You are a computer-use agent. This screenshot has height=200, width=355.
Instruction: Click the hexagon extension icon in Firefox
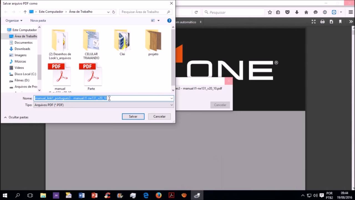[x=325, y=12]
